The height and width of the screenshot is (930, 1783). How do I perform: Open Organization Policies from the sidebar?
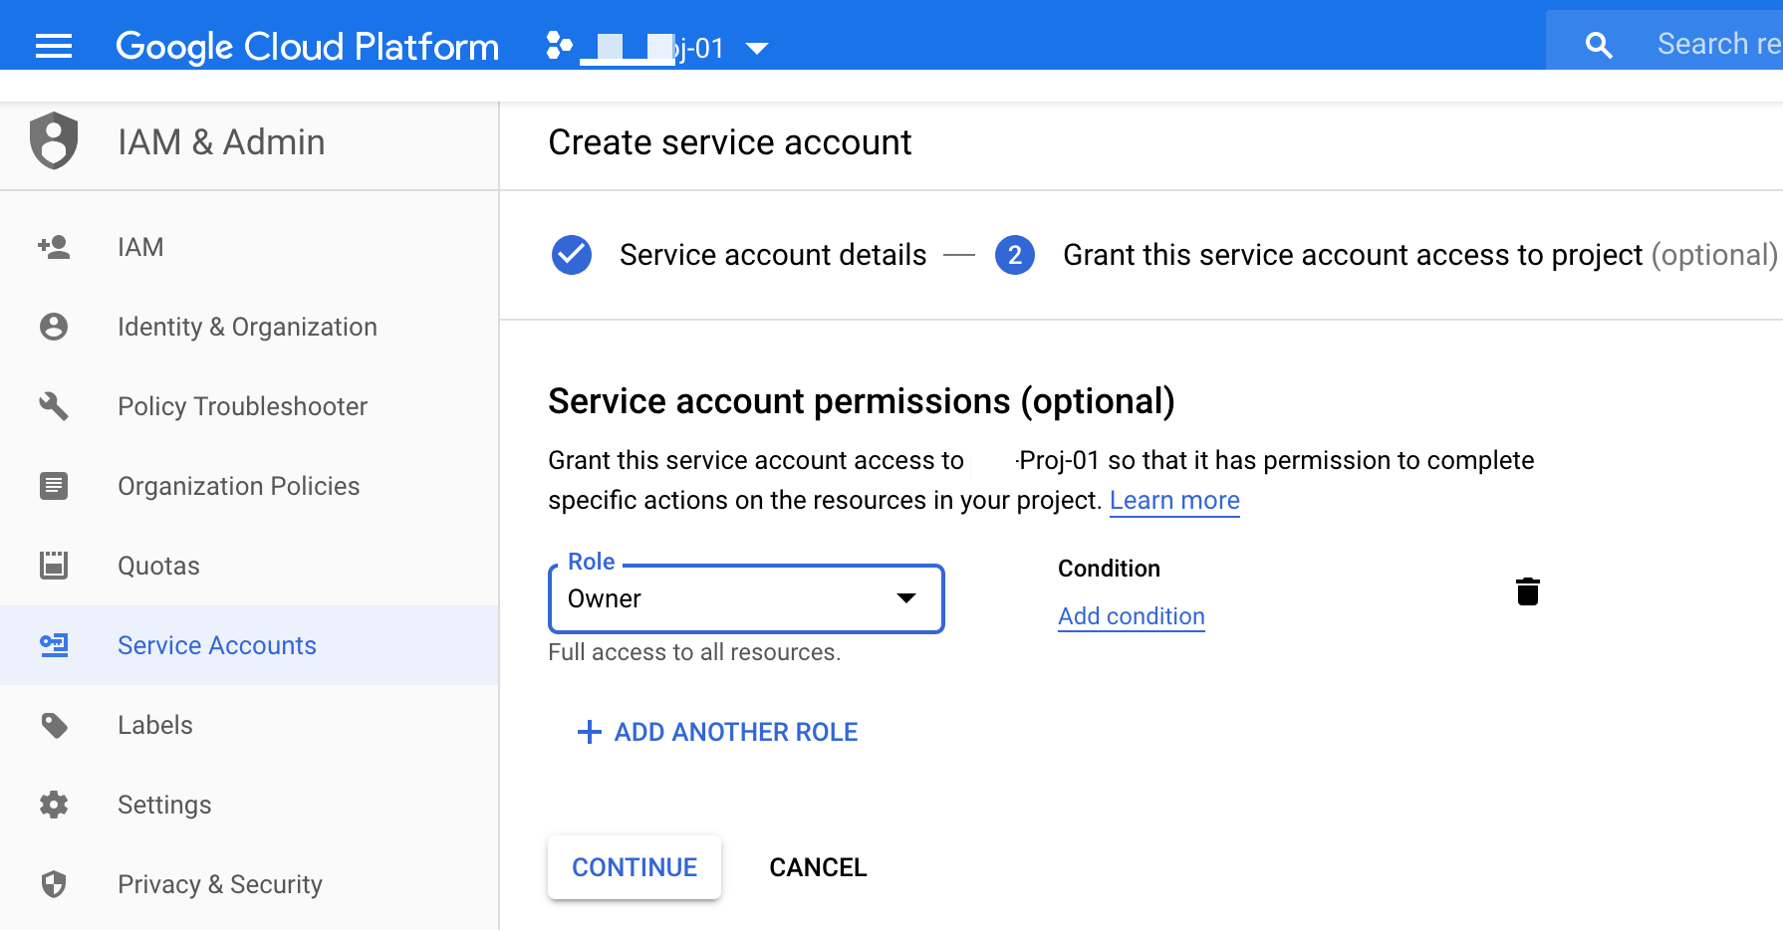(53, 486)
